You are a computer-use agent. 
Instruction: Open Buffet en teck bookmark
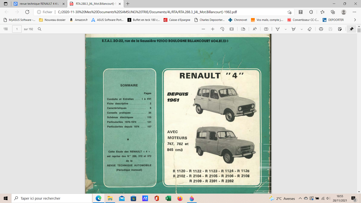(144, 20)
